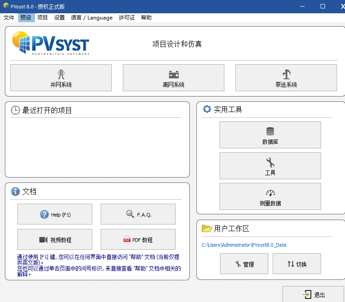
Task: Click the F.A.Q. magnifier icon
Action: [130, 214]
